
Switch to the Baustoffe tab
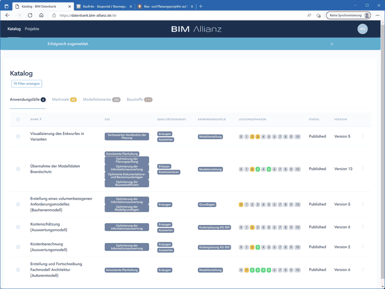pos(139,100)
